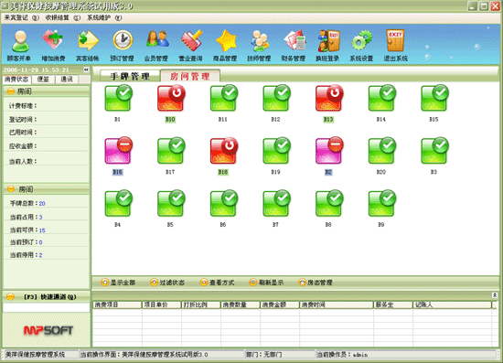Click the 刷新显示 button

pos(267,283)
